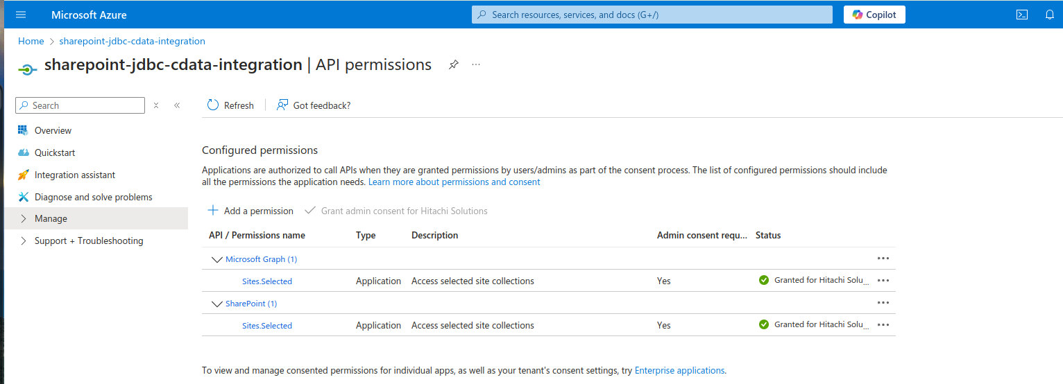Viewport: 1063px width, 384px height.
Task: Click the Description column header
Action: pos(434,236)
